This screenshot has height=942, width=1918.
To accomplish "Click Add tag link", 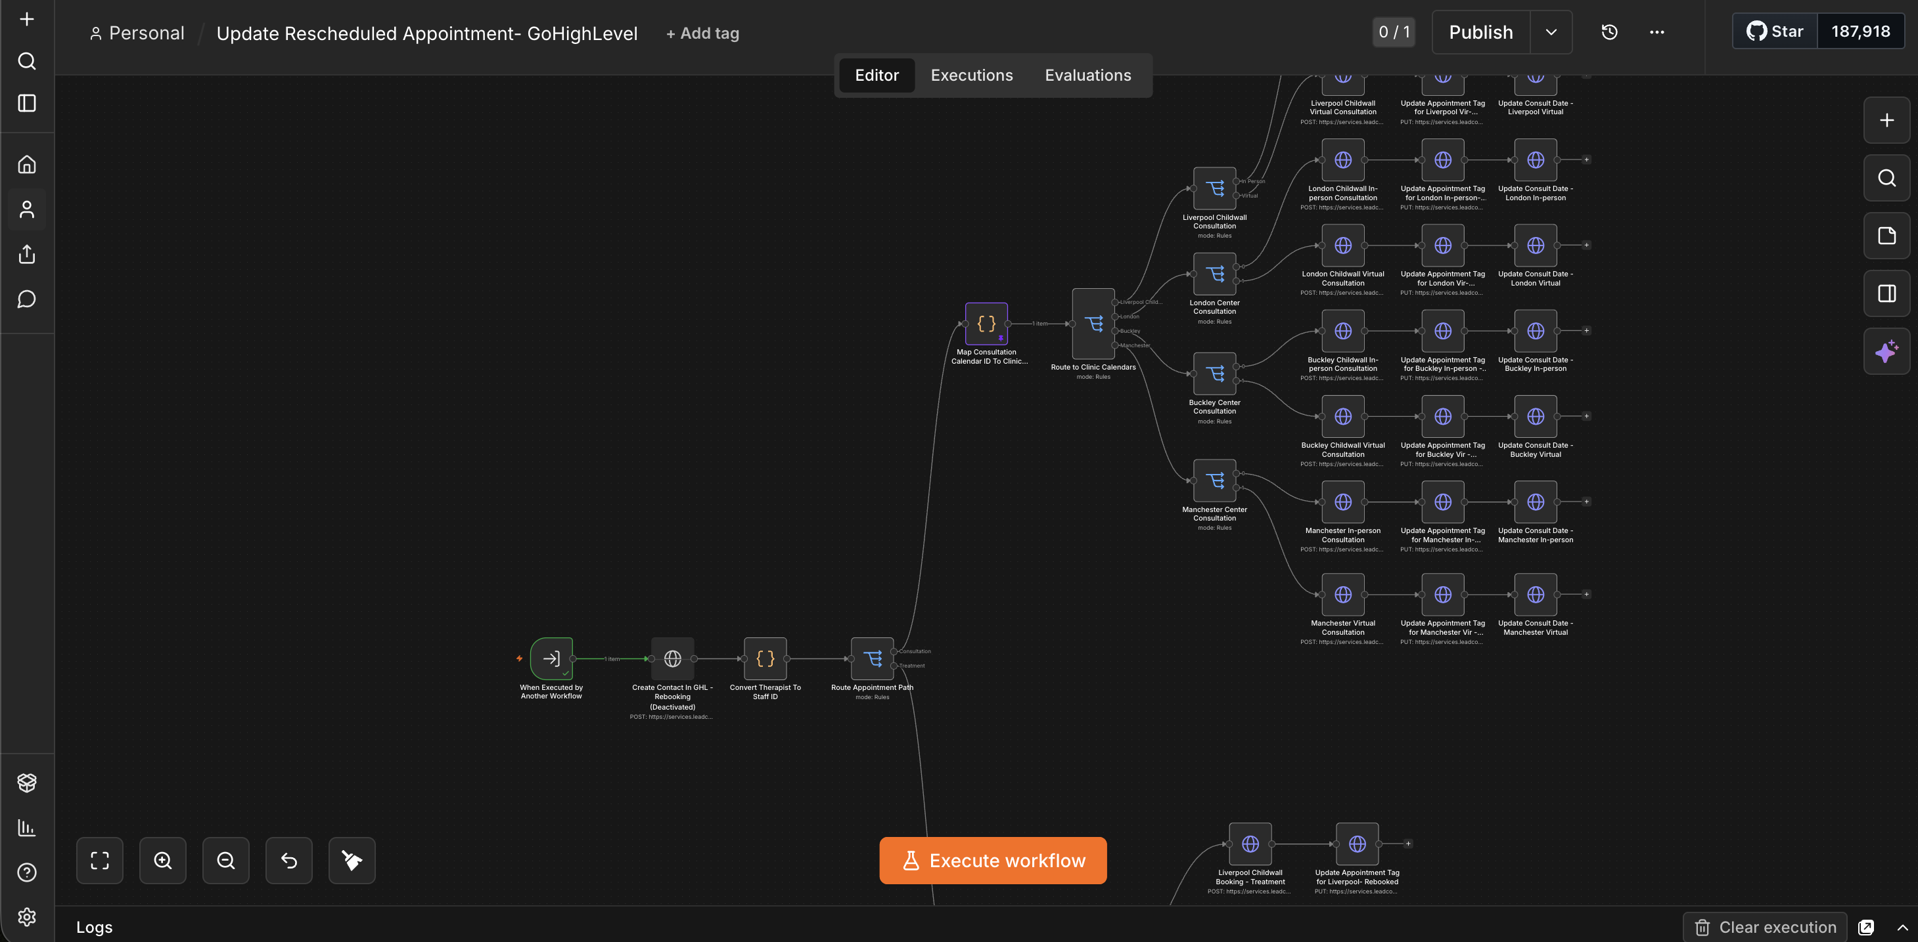I will [702, 33].
